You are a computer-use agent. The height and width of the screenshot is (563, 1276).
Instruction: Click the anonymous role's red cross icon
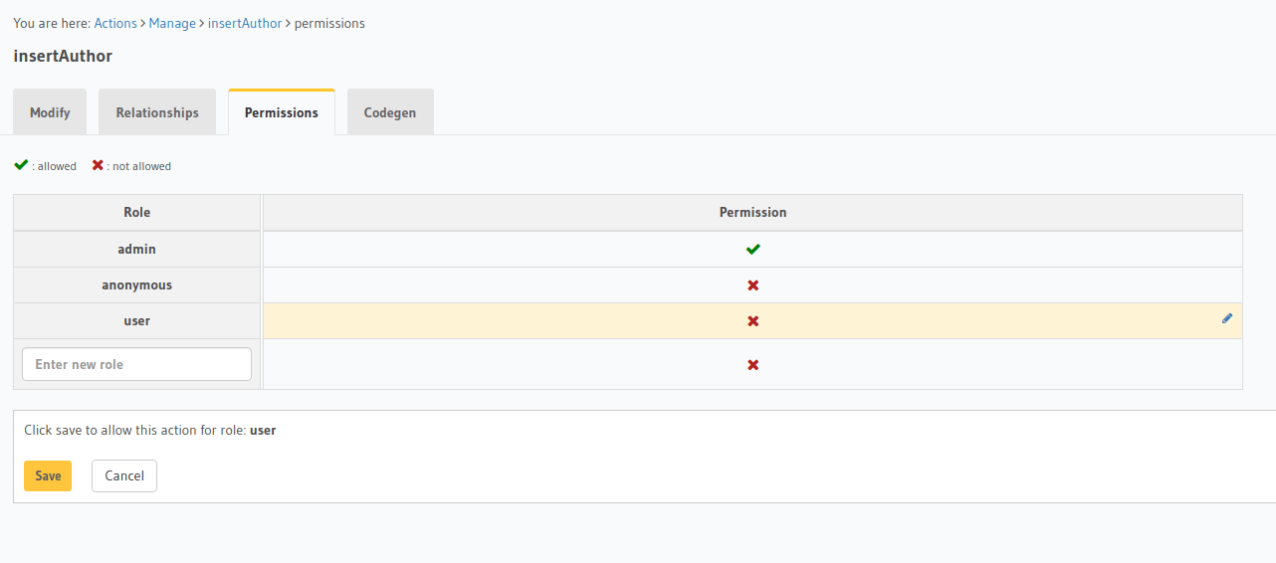[752, 285]
